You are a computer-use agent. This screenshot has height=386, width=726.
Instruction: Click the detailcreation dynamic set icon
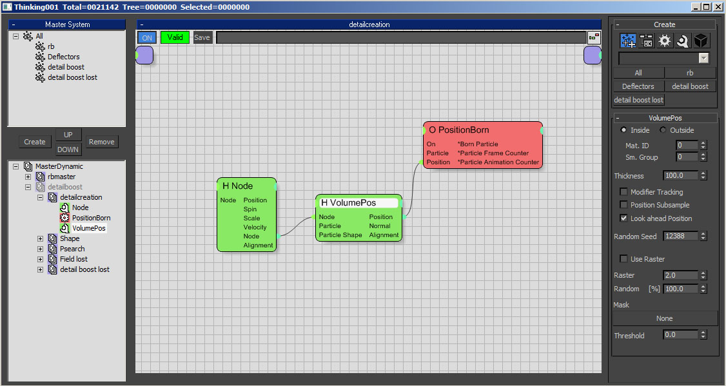point(52,197)
